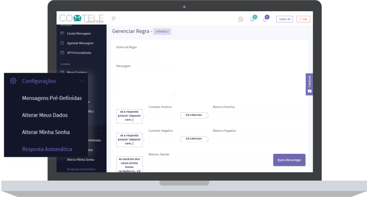The height and width of the screenshot is (197, 367).
Task: Focus the Contexto Negativo input
Action: coord(161,139)
